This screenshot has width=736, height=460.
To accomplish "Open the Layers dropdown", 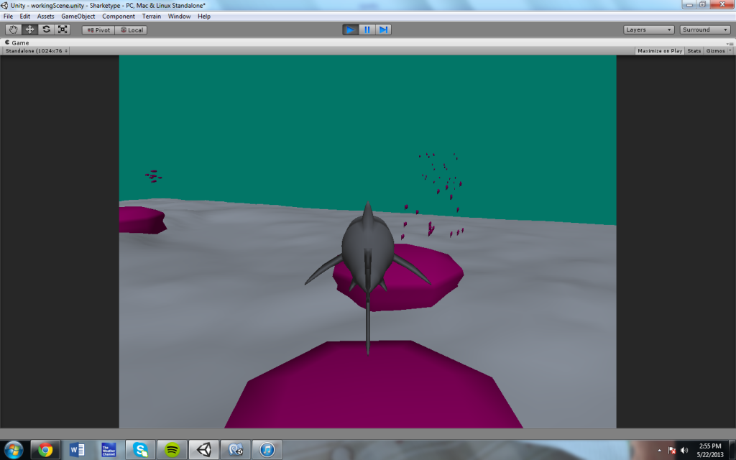I will 648,29.
